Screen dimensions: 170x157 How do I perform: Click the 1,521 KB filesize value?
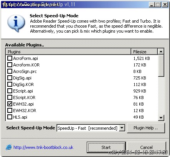pyautogui.click(x=142, y=58)
